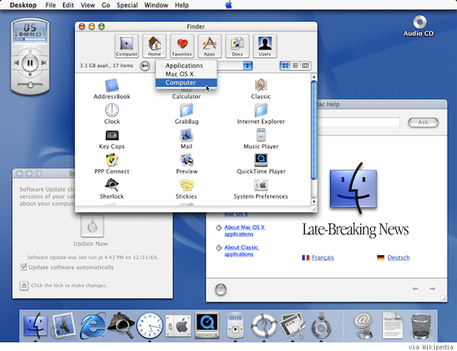
Task: Select the Preview application icon
Action: click(x=187, y=160)
